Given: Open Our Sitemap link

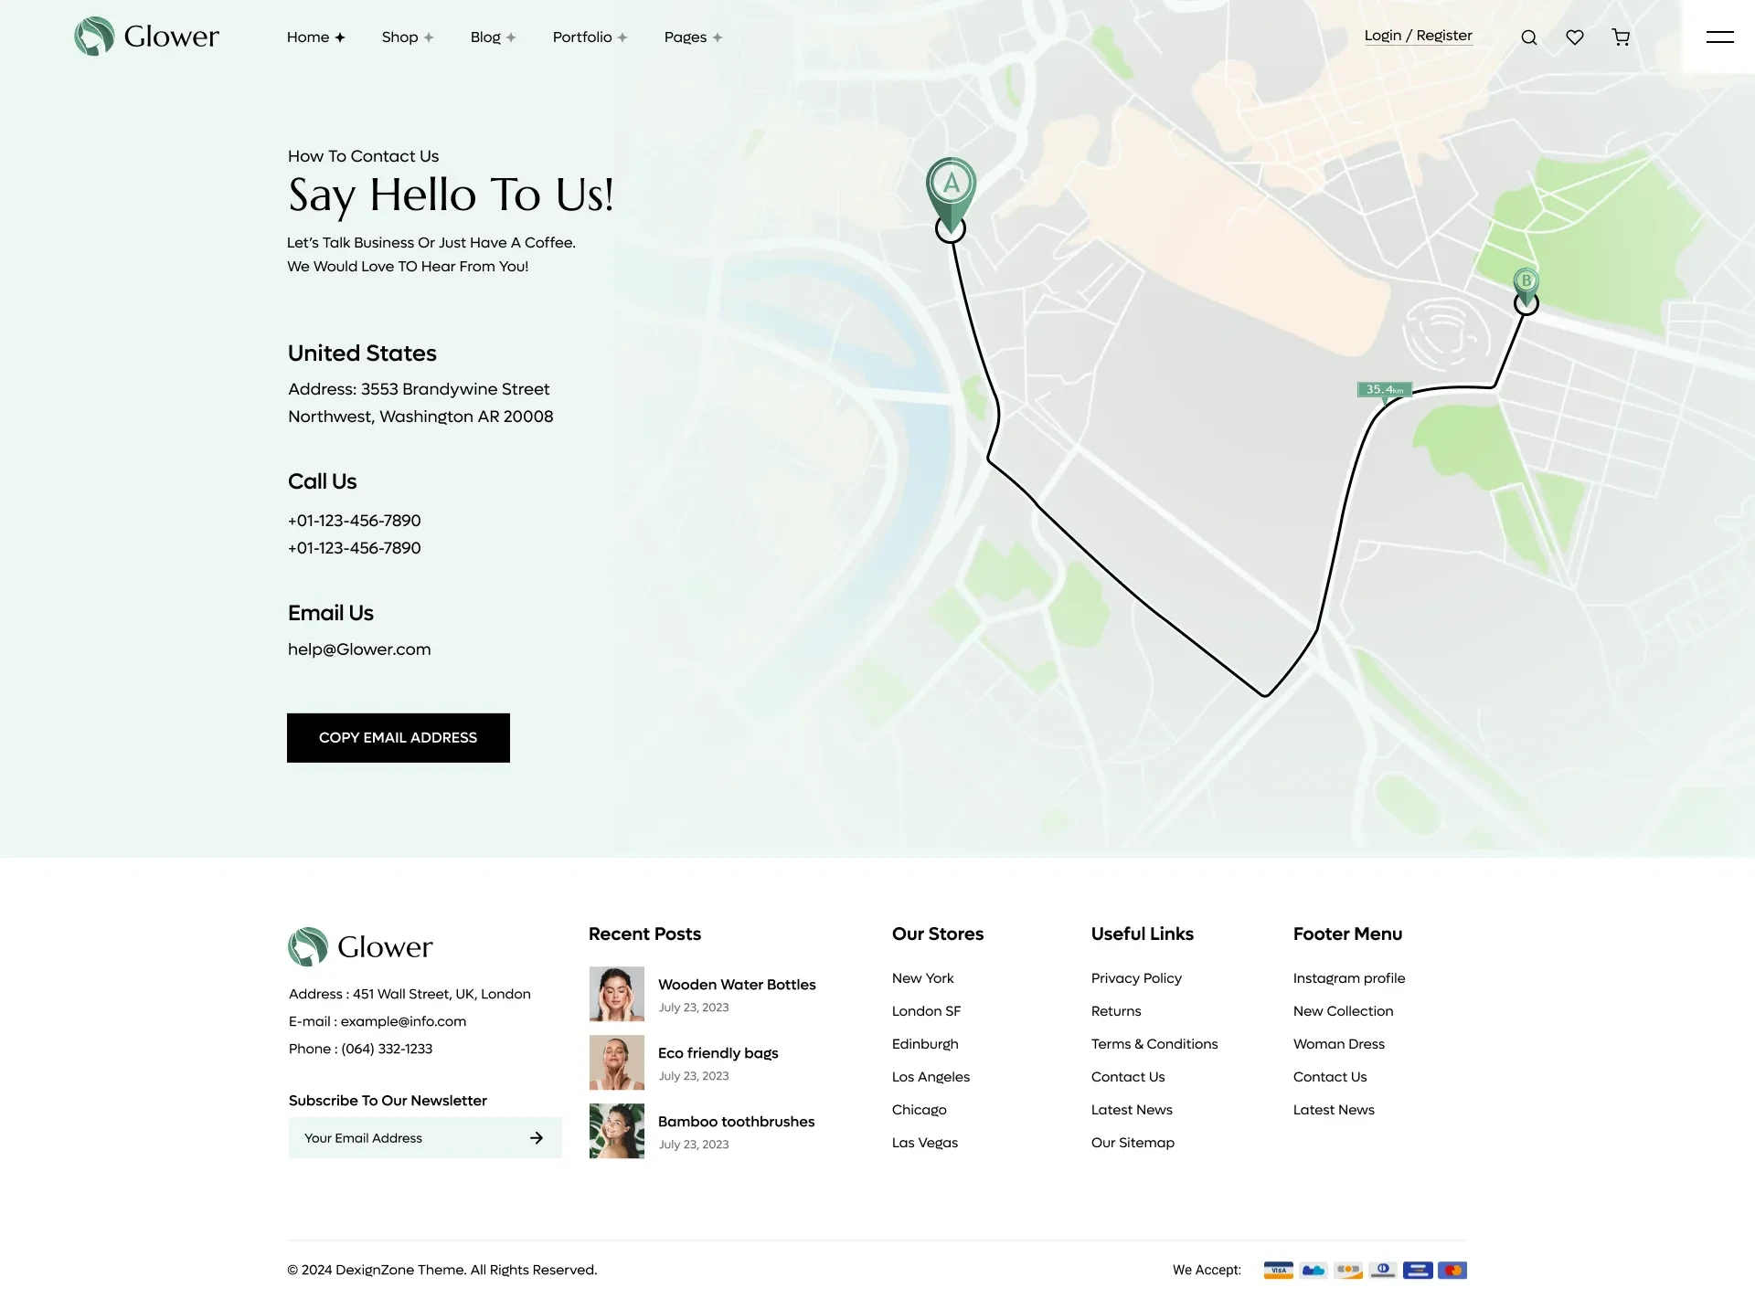Looking at the screenshot, I should click(x=1133, y=1143).
